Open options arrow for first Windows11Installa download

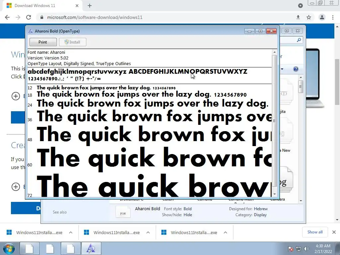[71, 232]
